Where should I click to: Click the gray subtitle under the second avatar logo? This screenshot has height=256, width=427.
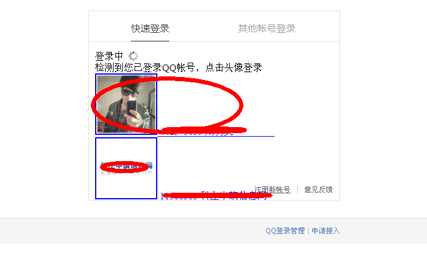pyautogui.click(x=126, y=172)
